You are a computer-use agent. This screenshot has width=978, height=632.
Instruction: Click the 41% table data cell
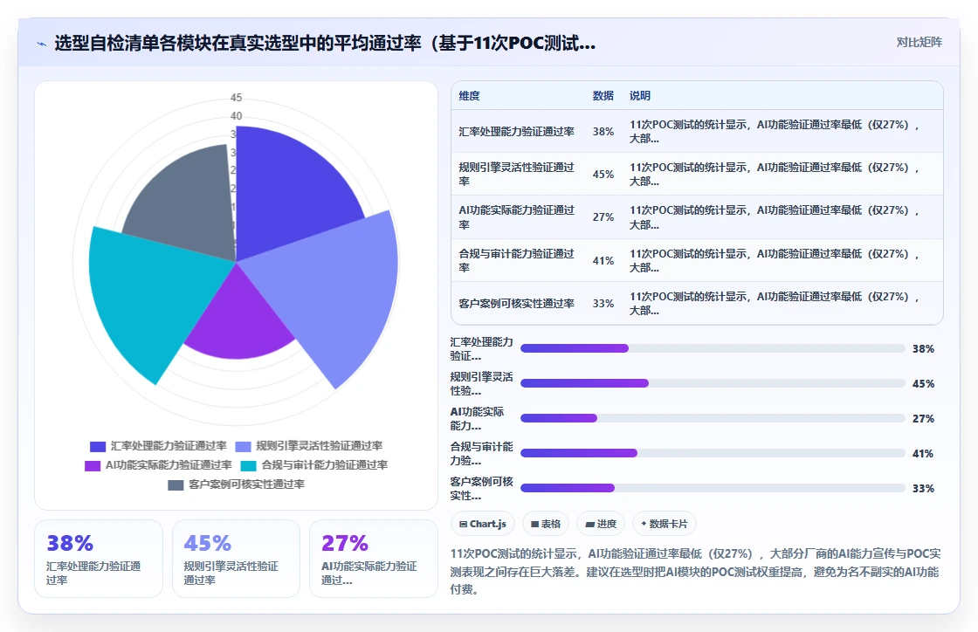(x=603, y=260)
